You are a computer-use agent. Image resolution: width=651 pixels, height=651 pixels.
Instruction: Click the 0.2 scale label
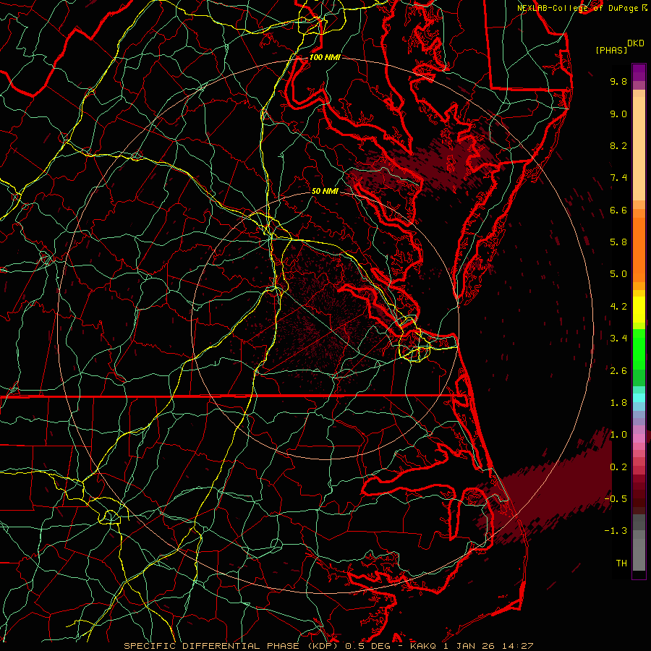point(618,467)
